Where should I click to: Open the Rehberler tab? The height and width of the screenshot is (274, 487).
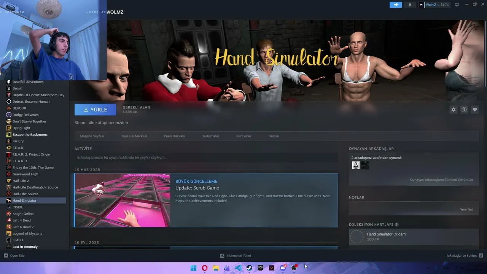point(244,136)
